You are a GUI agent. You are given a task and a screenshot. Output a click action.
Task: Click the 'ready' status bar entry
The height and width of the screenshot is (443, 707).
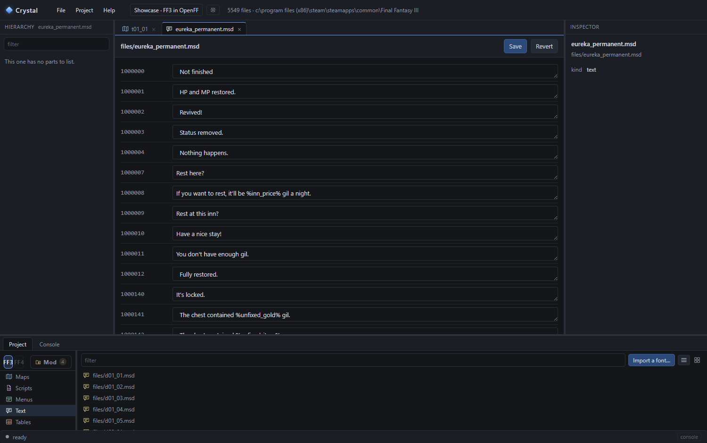click(16, 437)
